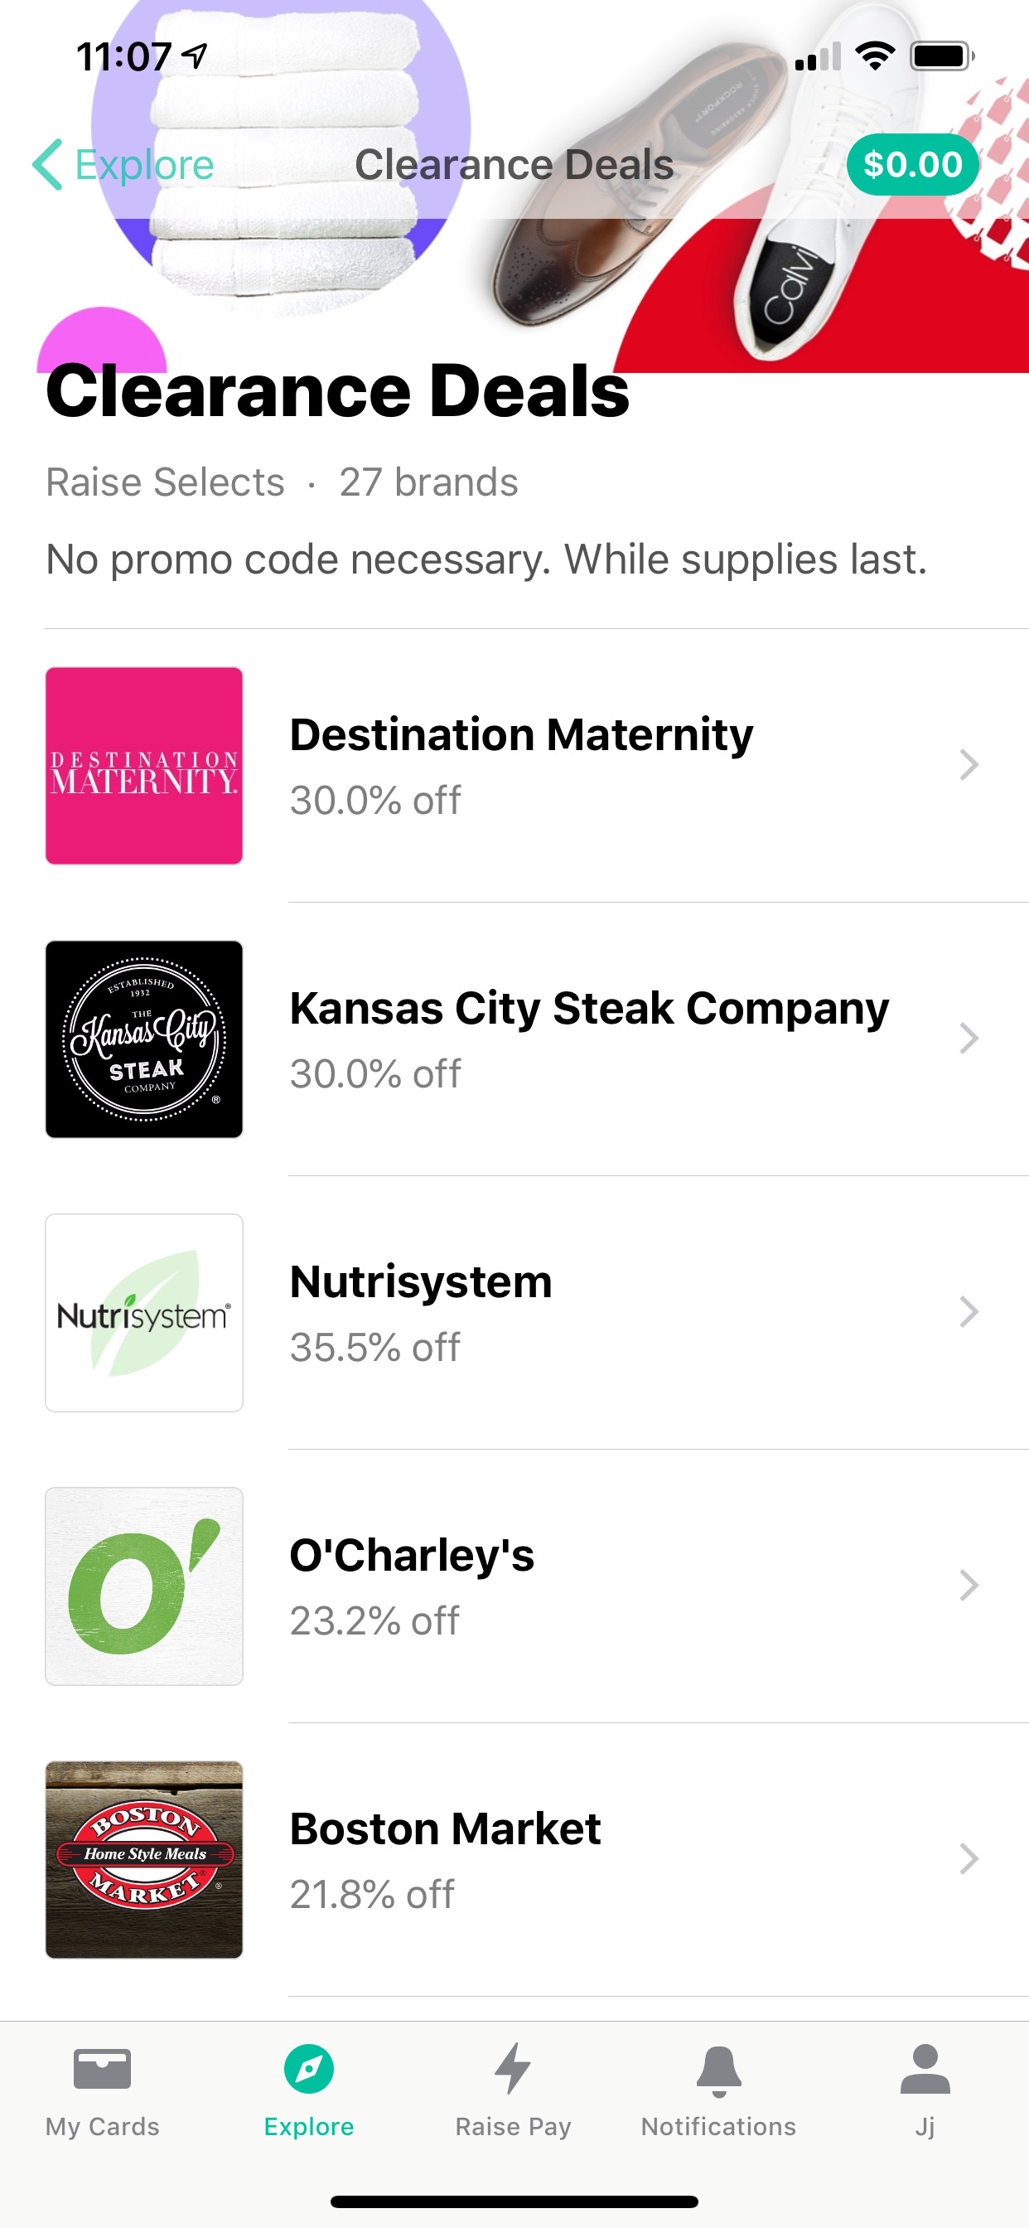
Task: Open the O'Charley's row chevron
Action: 969,1585
